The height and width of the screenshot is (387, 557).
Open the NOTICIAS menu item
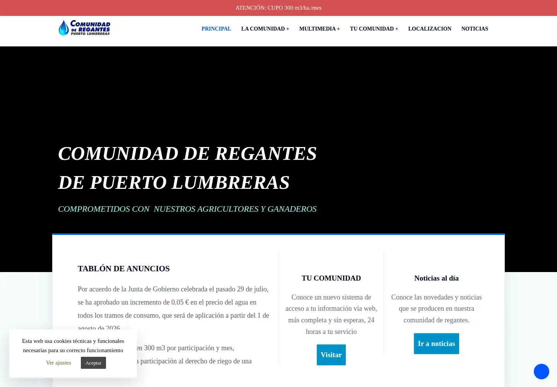(x=475, y=29)
